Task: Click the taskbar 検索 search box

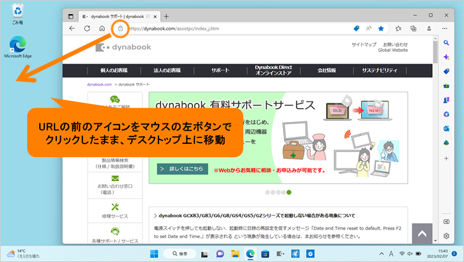Action: 180,254
